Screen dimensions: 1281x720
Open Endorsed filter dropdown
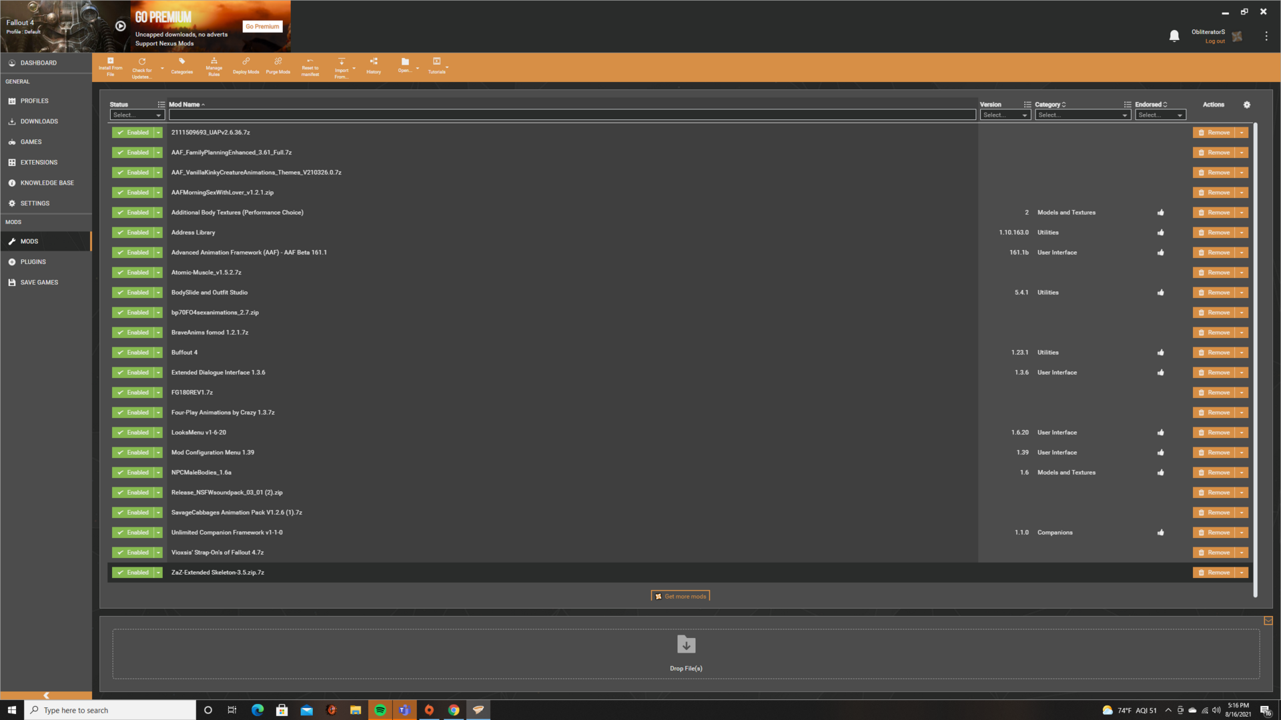1160,115
